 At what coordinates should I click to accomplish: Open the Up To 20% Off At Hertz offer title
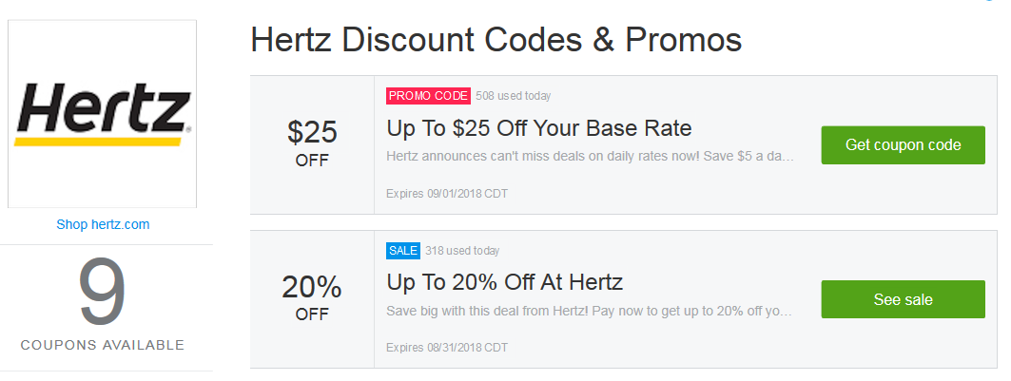point(505,282)
